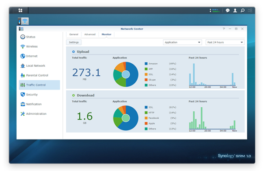
Task: Click the Settings button
Action: click(74, 42)
